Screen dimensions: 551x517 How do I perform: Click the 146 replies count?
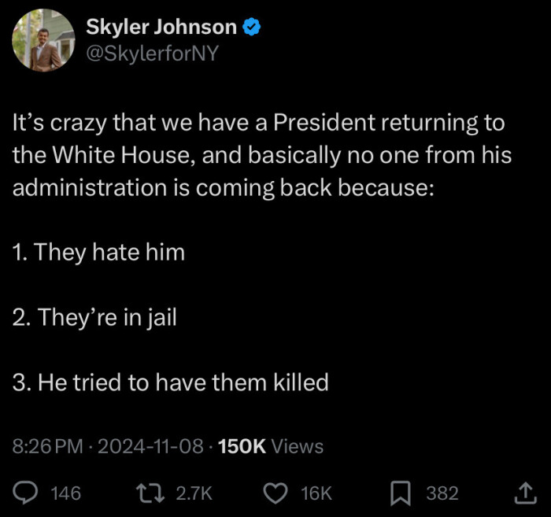pos(65,493)
